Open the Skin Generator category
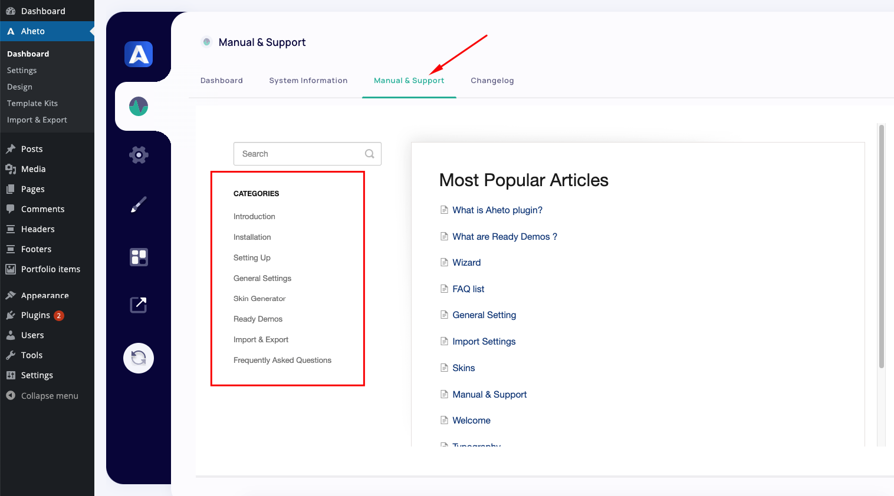Screen dimensions: 894x496 [259, 299]
